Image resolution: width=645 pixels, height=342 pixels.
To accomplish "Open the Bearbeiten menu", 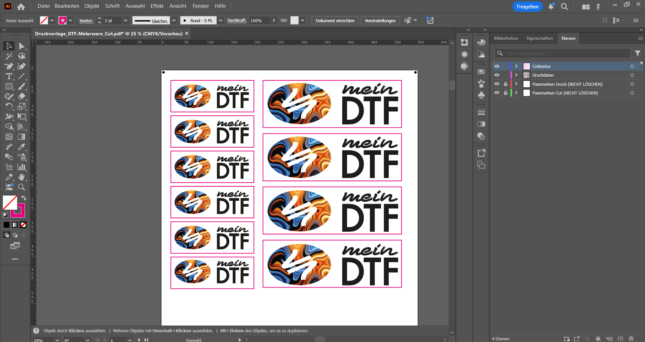I will (67, 6).
